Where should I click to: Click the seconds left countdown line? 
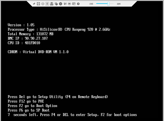[72, 115]
